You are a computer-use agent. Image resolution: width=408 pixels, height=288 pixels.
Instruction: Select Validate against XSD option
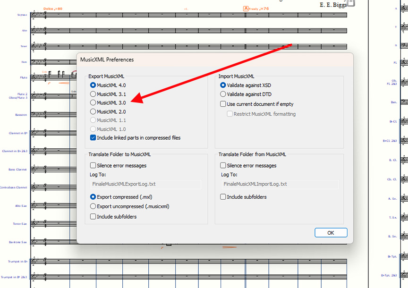(223, 85)
